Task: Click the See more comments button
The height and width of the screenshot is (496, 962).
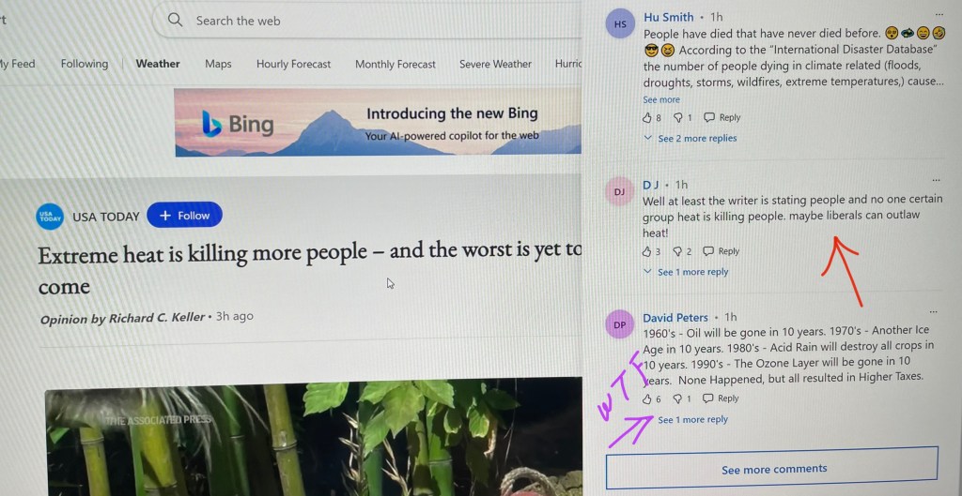Action: point(772,469)
